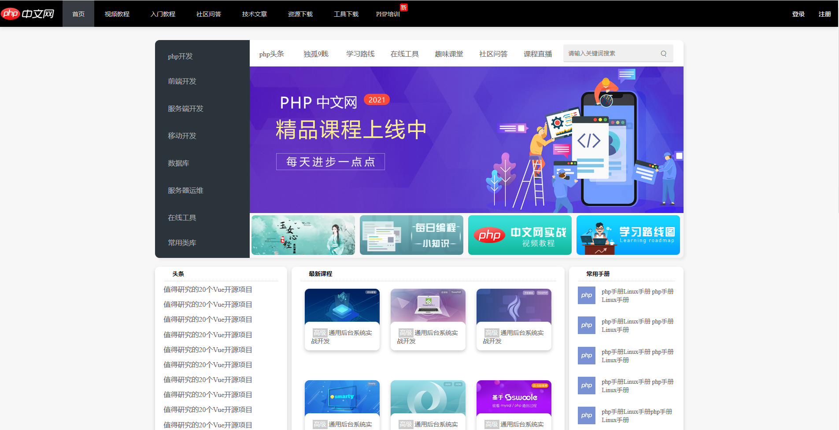Open 在线工具 tab above the banner
Viewport: 839px width, 430px height.
405,54
